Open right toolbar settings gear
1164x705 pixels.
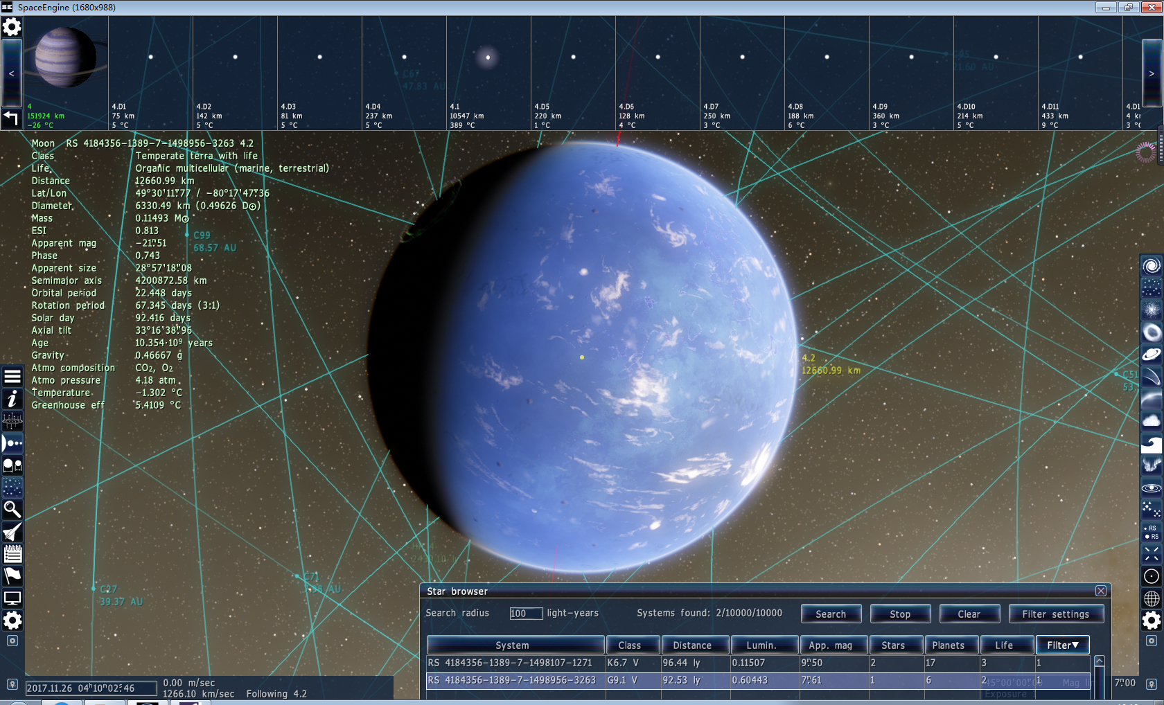pyautogui.click(x=1152, y=621)
